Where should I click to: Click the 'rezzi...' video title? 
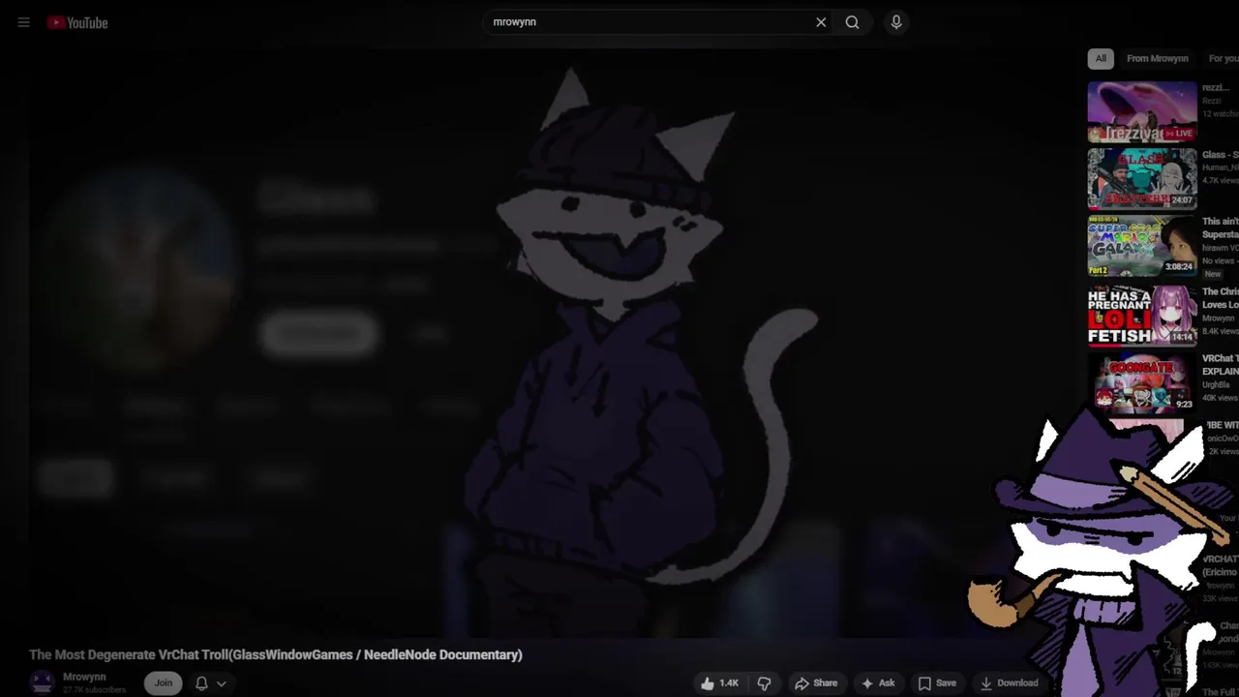coord(1216,88)
